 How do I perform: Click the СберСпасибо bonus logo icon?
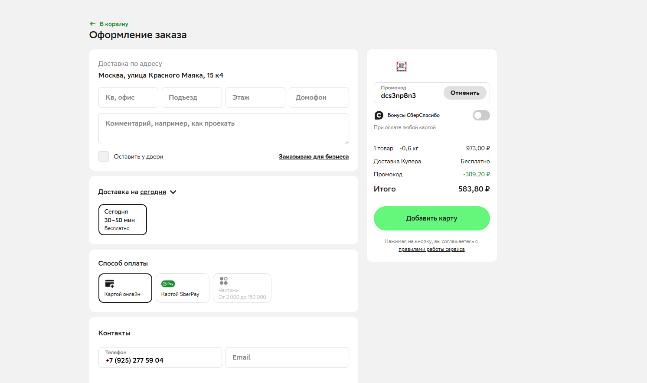tap(379, 115)
